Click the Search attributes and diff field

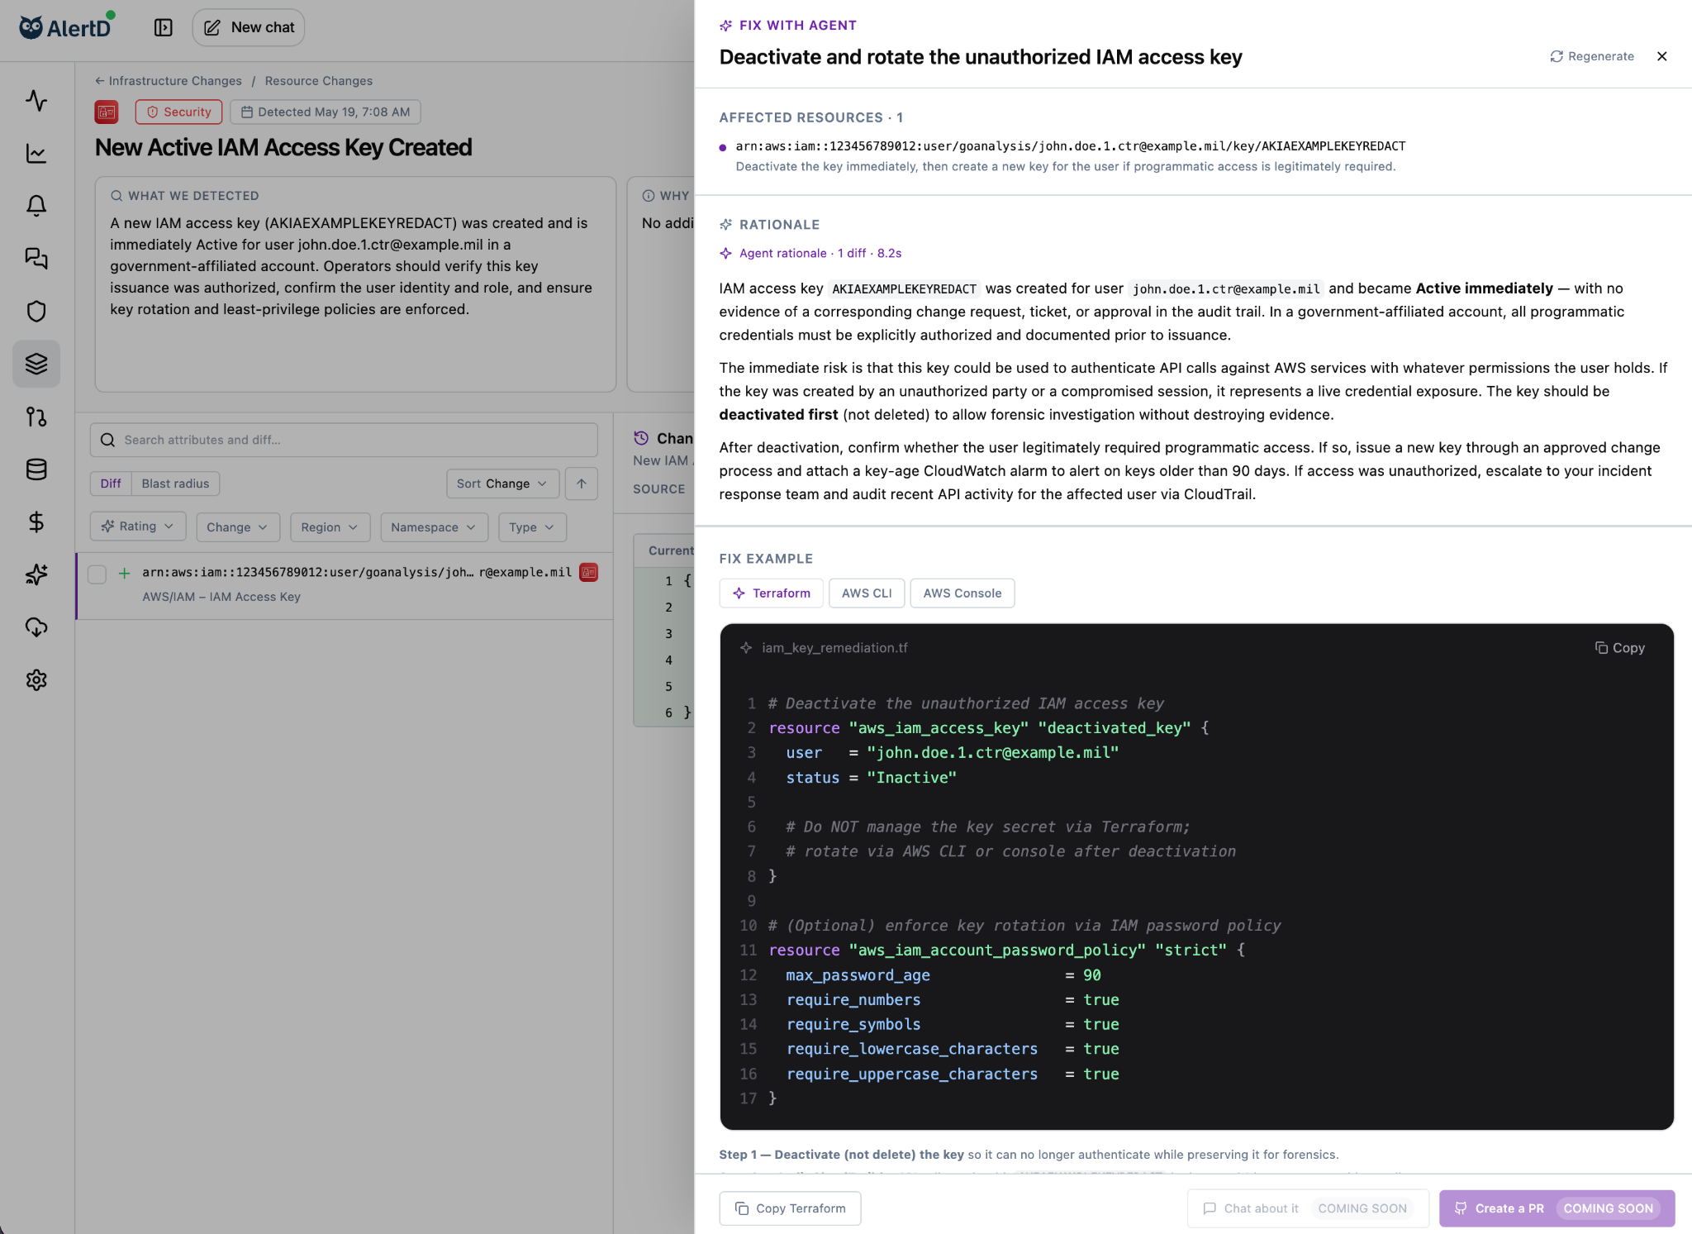click(344, 440)
